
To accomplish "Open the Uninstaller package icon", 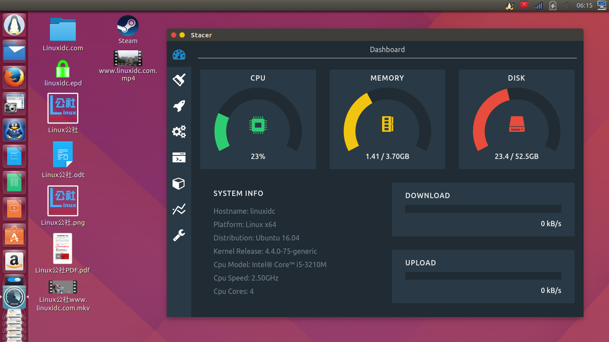I will click(179, 183).
